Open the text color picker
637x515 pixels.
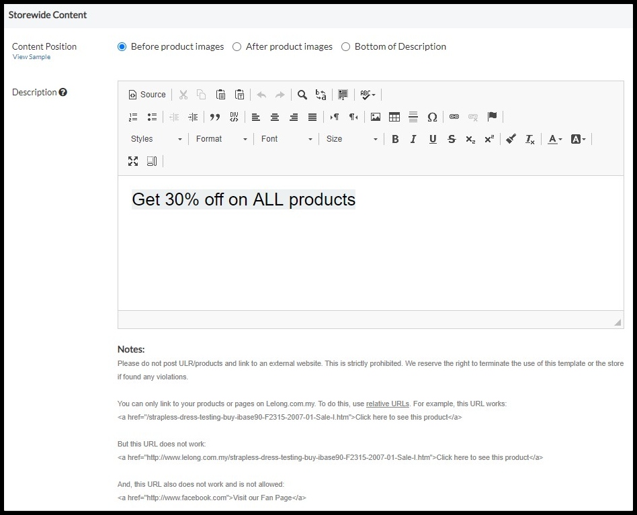click(554, 139)
